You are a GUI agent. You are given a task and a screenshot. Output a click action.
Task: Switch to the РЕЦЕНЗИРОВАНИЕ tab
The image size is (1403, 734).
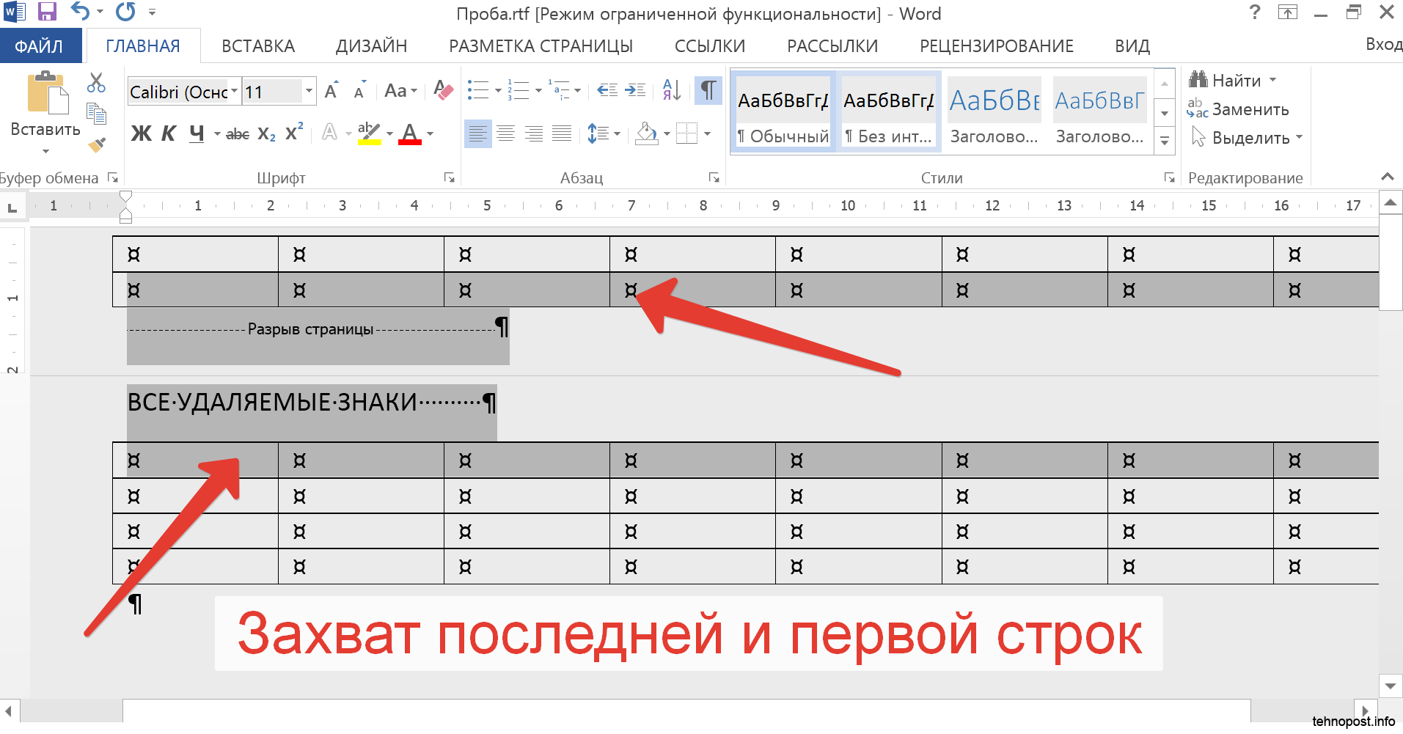click(x=997, y=46)
